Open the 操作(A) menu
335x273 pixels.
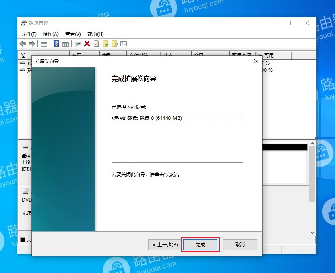click(x=50, y=34)
